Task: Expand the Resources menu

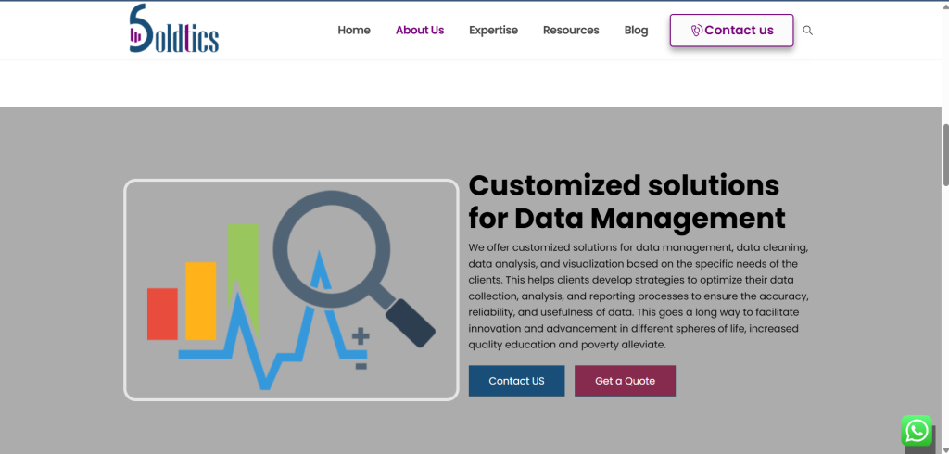Action: [571, 31]
